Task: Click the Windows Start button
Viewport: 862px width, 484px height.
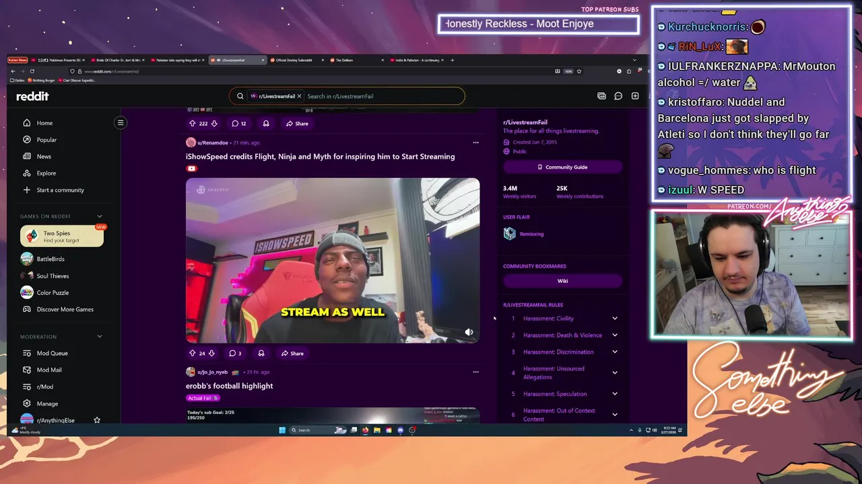Action: pyautogui.click(x=282, y=430)
